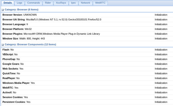Click Initialization in the Browser UA String row
Image resolution: width=173 pixels, height=106 pixels.
tap(161, 20)
